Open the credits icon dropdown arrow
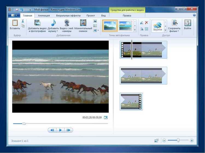 pyautogui.click(x=98, y=30)
